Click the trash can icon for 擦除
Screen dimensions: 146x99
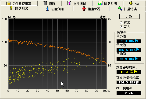45,3
